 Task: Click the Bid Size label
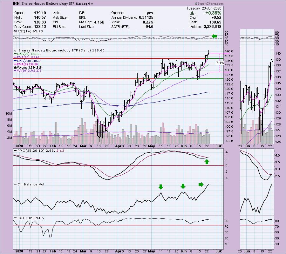point(59,27)
